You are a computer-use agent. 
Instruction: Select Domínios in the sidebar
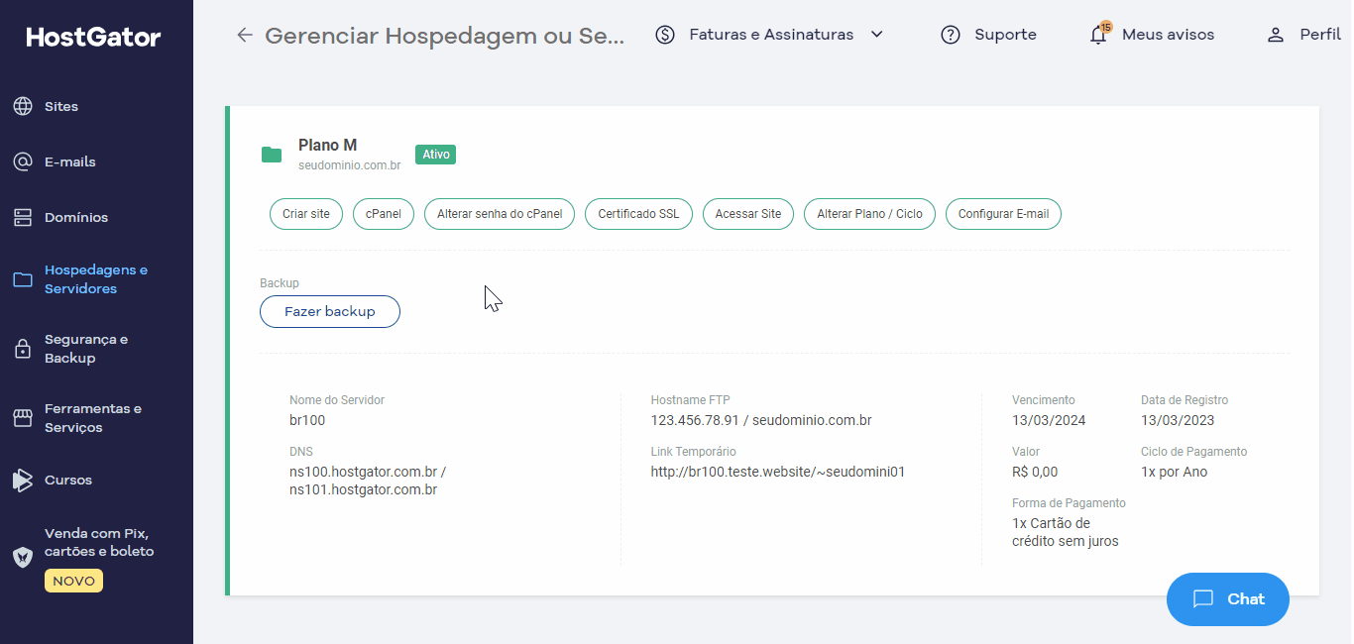76,217
